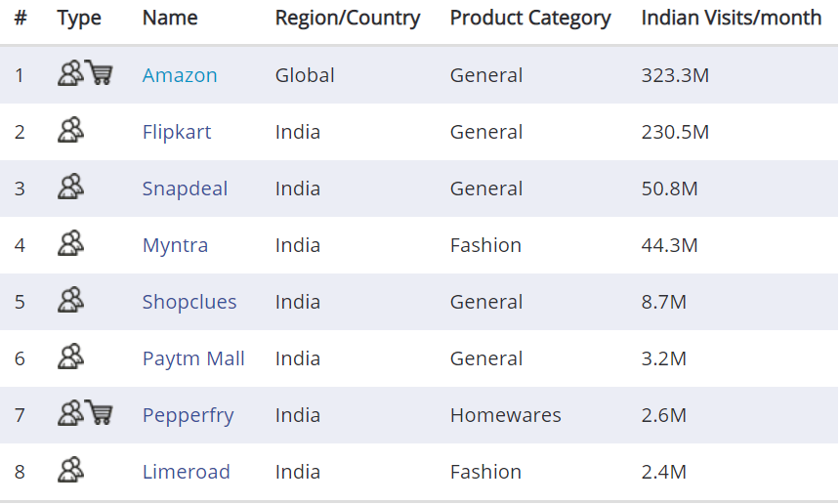The width and height of the screenshot is (840, 504).
Task: Sort by the Indian Visits/month column header
Action: 731,18
